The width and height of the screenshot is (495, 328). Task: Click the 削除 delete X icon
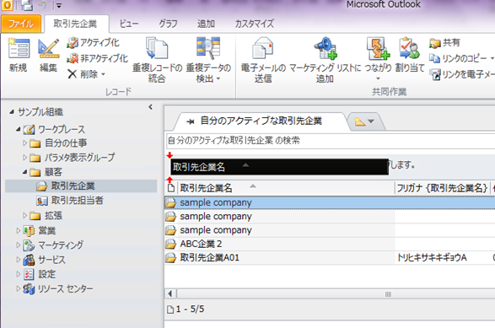72,74
